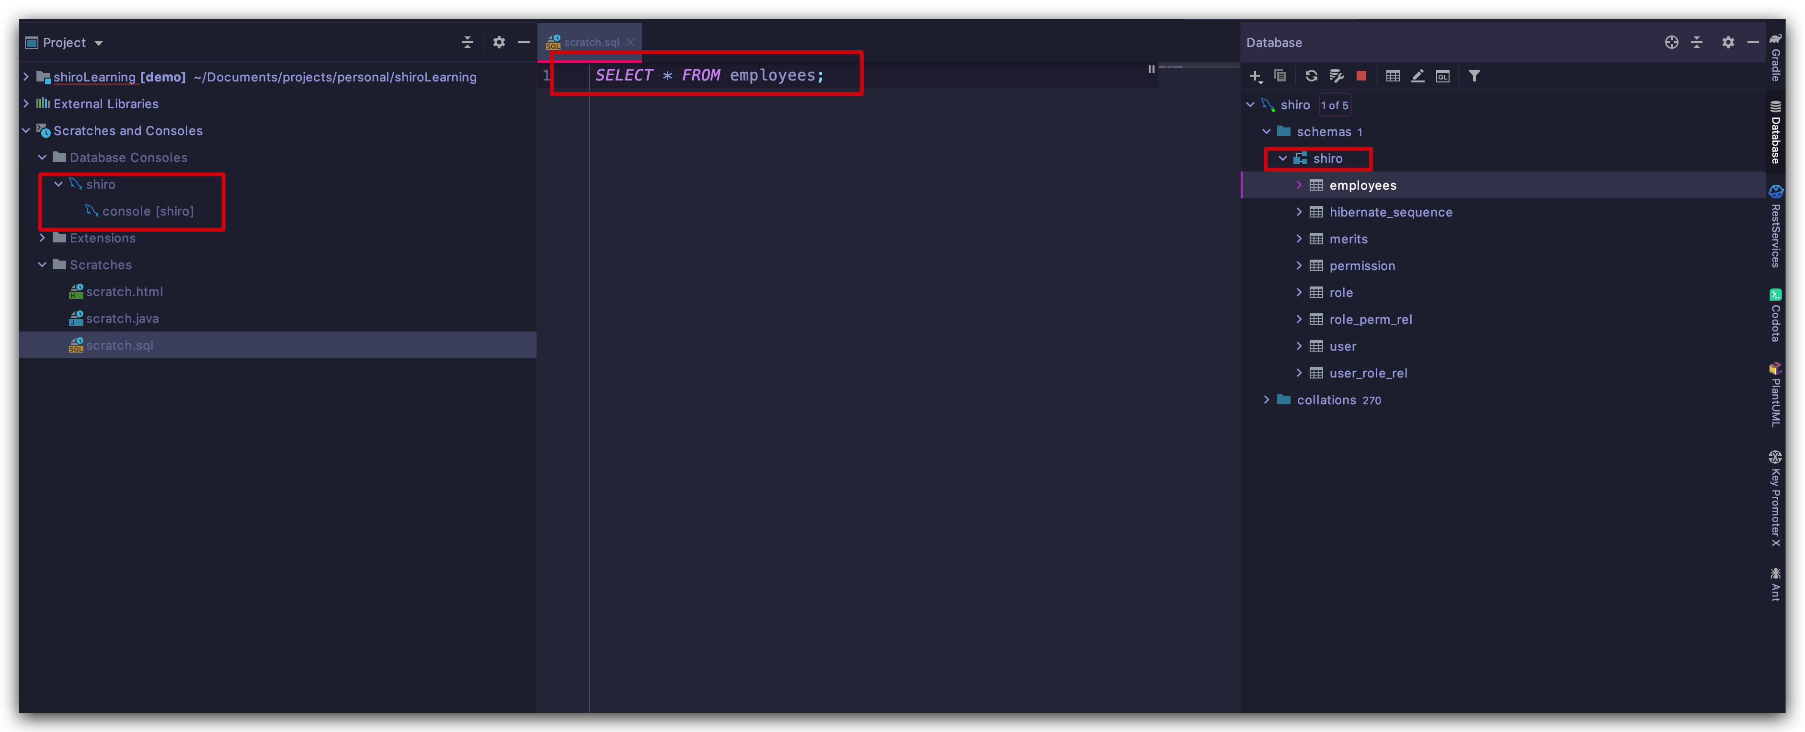1805x732 pixels.
Task: Select user table in Database tree
Action: tap(1343, 346)
